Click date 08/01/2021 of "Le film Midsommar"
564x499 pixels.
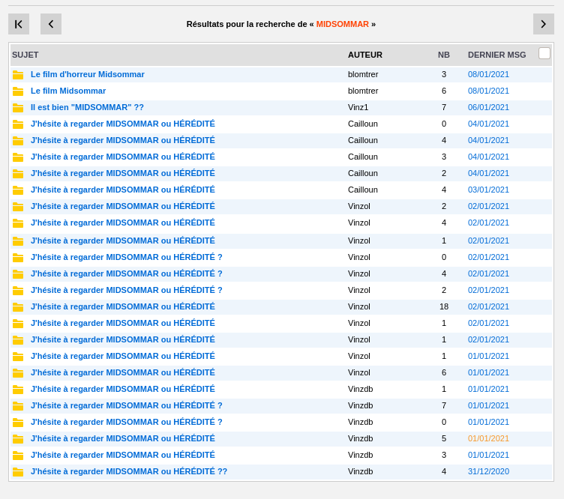488,91
